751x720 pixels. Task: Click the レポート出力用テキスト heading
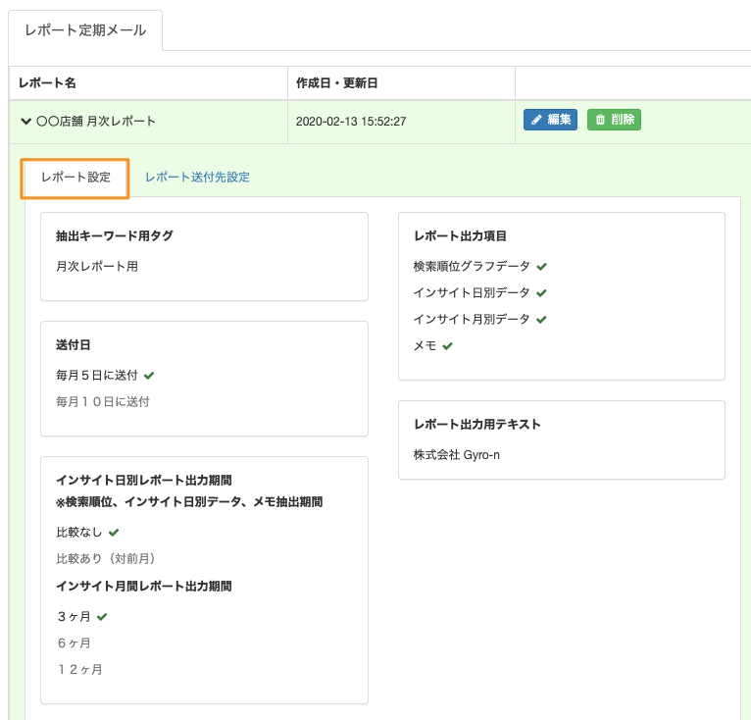477,424
